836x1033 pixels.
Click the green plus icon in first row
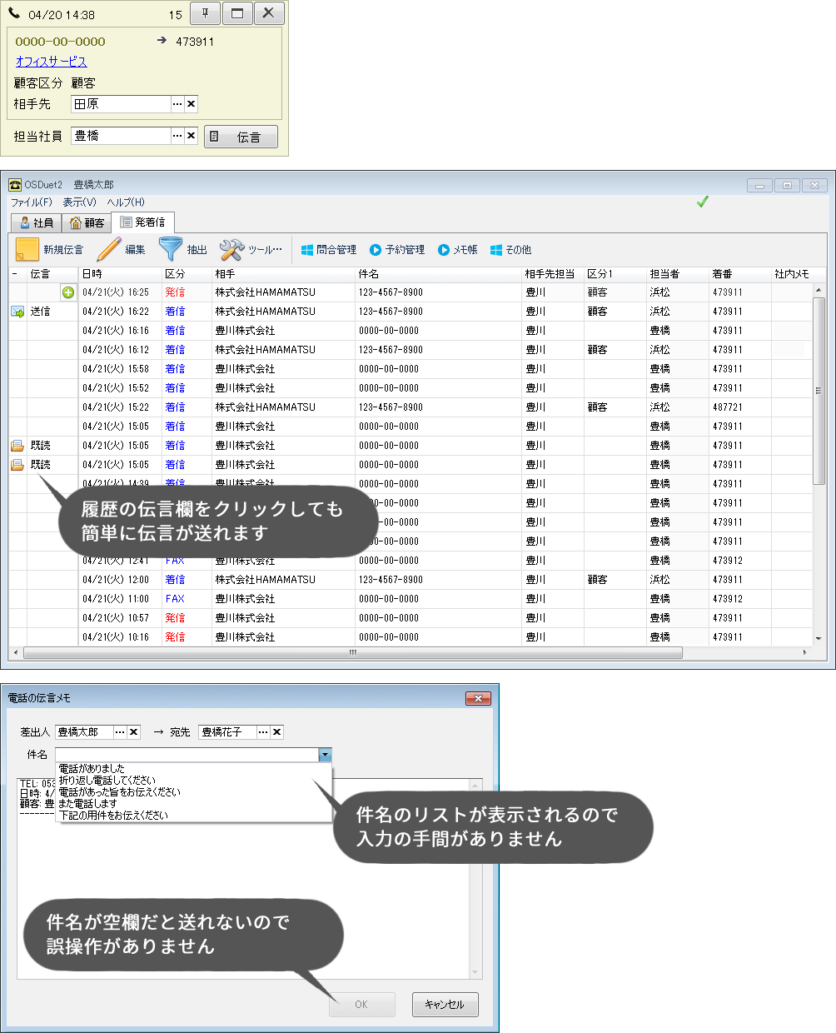click(68, 292)
